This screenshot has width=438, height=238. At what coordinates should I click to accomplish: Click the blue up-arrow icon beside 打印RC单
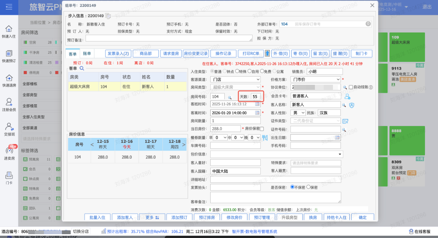pyautogui.click(x=268, y=53)
